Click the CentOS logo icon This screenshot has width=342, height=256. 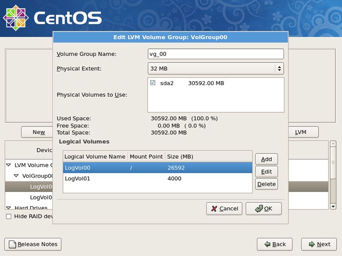16,18
